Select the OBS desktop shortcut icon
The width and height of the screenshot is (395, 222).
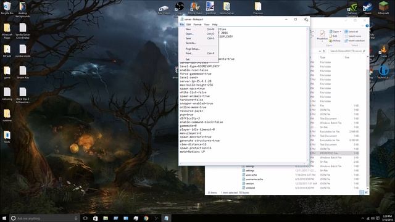(x=180, y=8)
